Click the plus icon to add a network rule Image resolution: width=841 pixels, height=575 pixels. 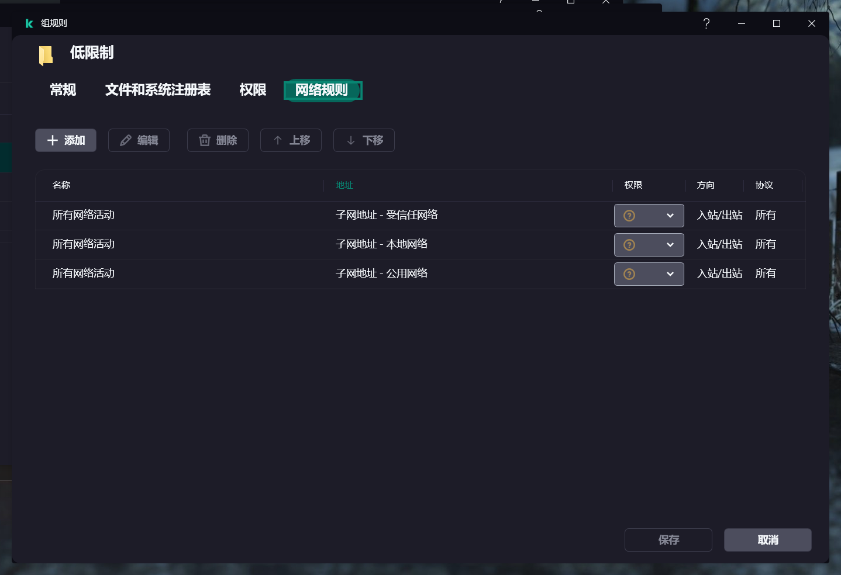52,140
